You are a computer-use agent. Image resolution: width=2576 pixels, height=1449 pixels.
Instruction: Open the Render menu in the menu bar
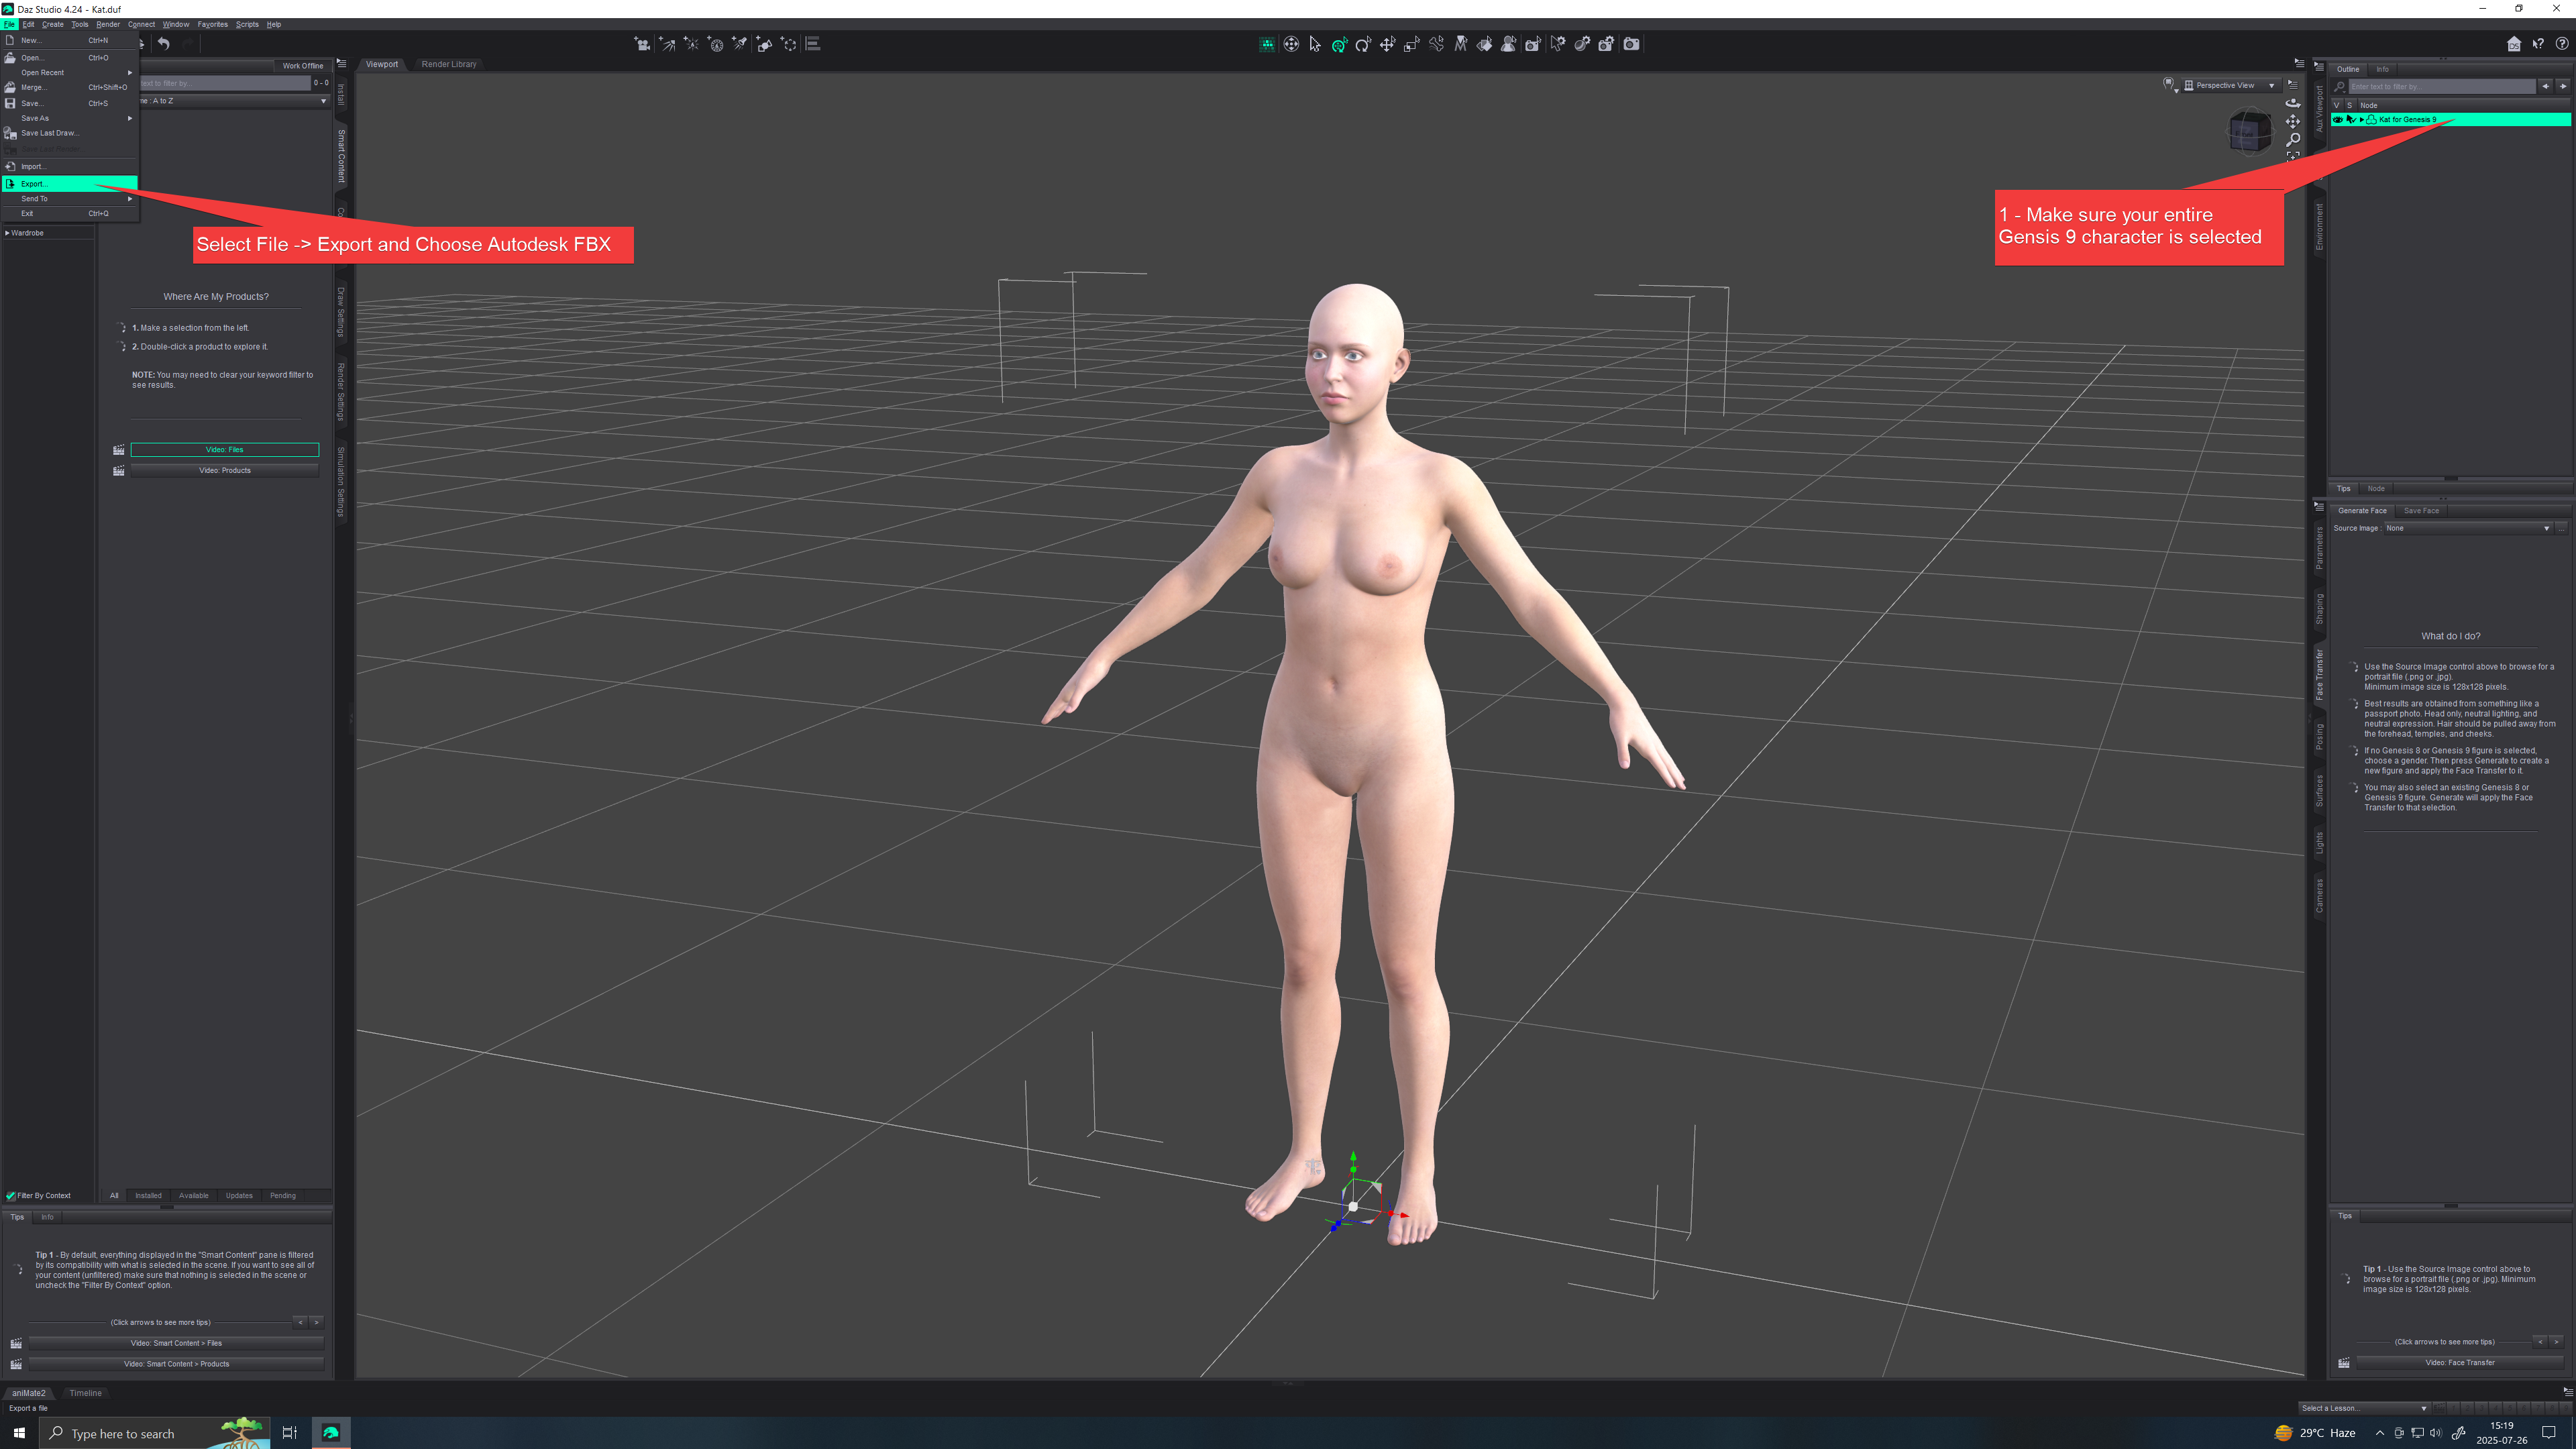click(108, 24)
